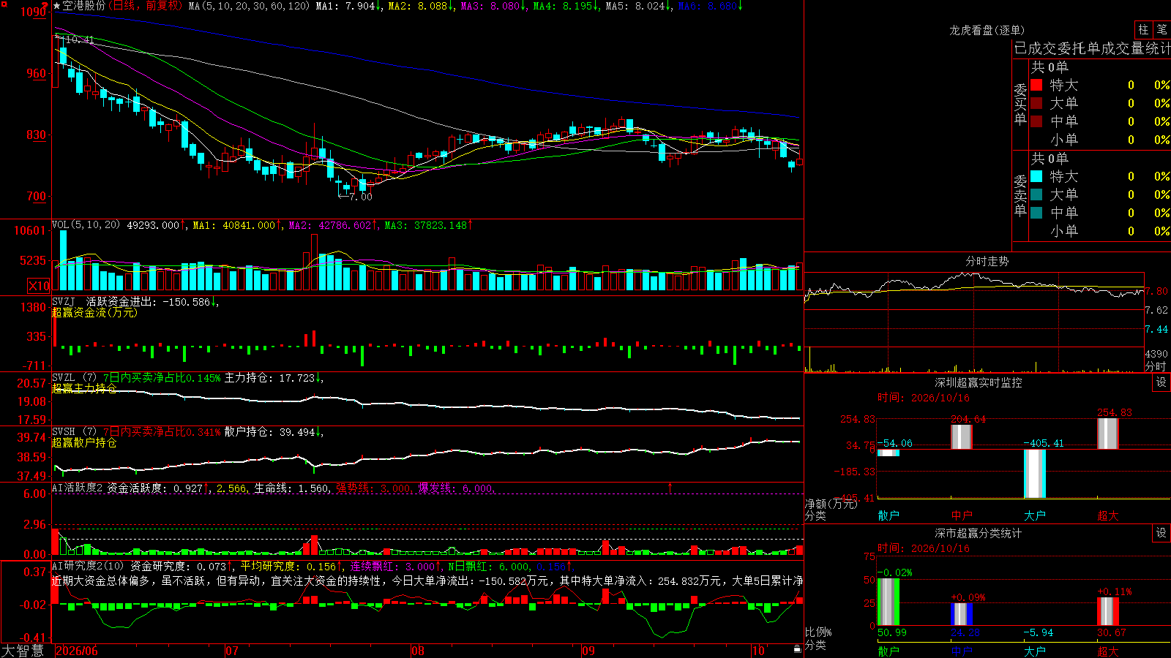
Task: Click the 龙虎看盘(逐单) panel title
Action: pos(987,30)
